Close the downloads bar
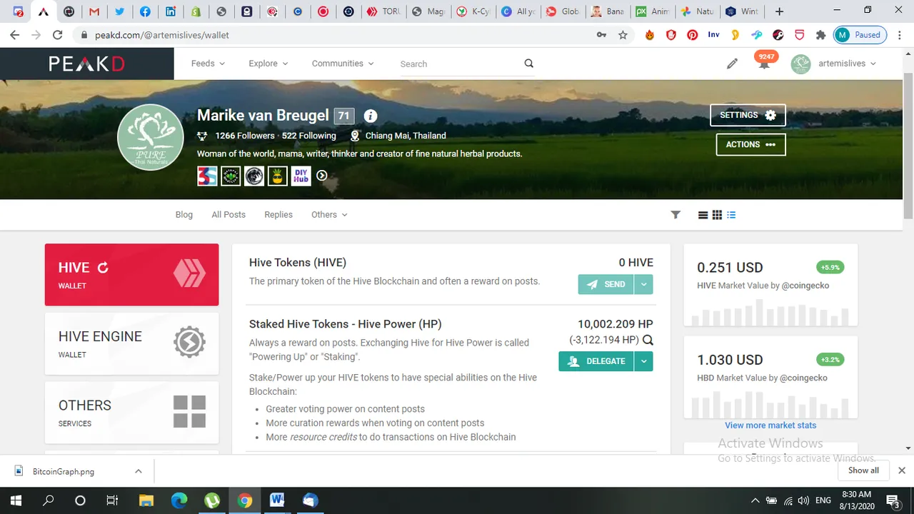This screenshot has height=514, width=914. coord(902,470)
